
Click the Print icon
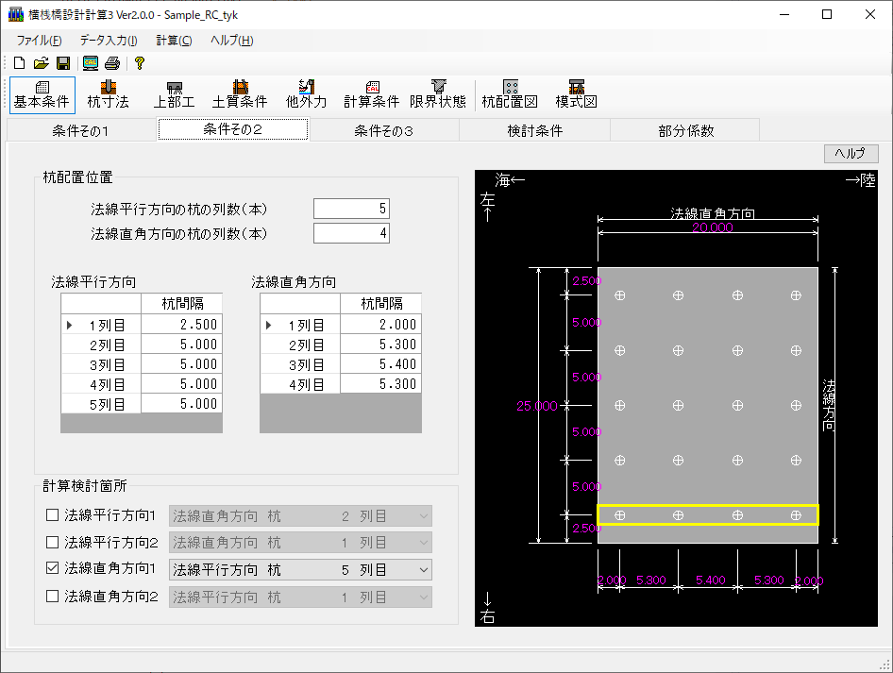[x=112, y=63]
